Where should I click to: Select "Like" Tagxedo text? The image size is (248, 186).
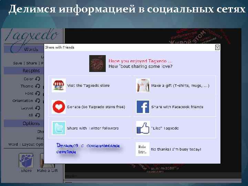pos(165,128)
